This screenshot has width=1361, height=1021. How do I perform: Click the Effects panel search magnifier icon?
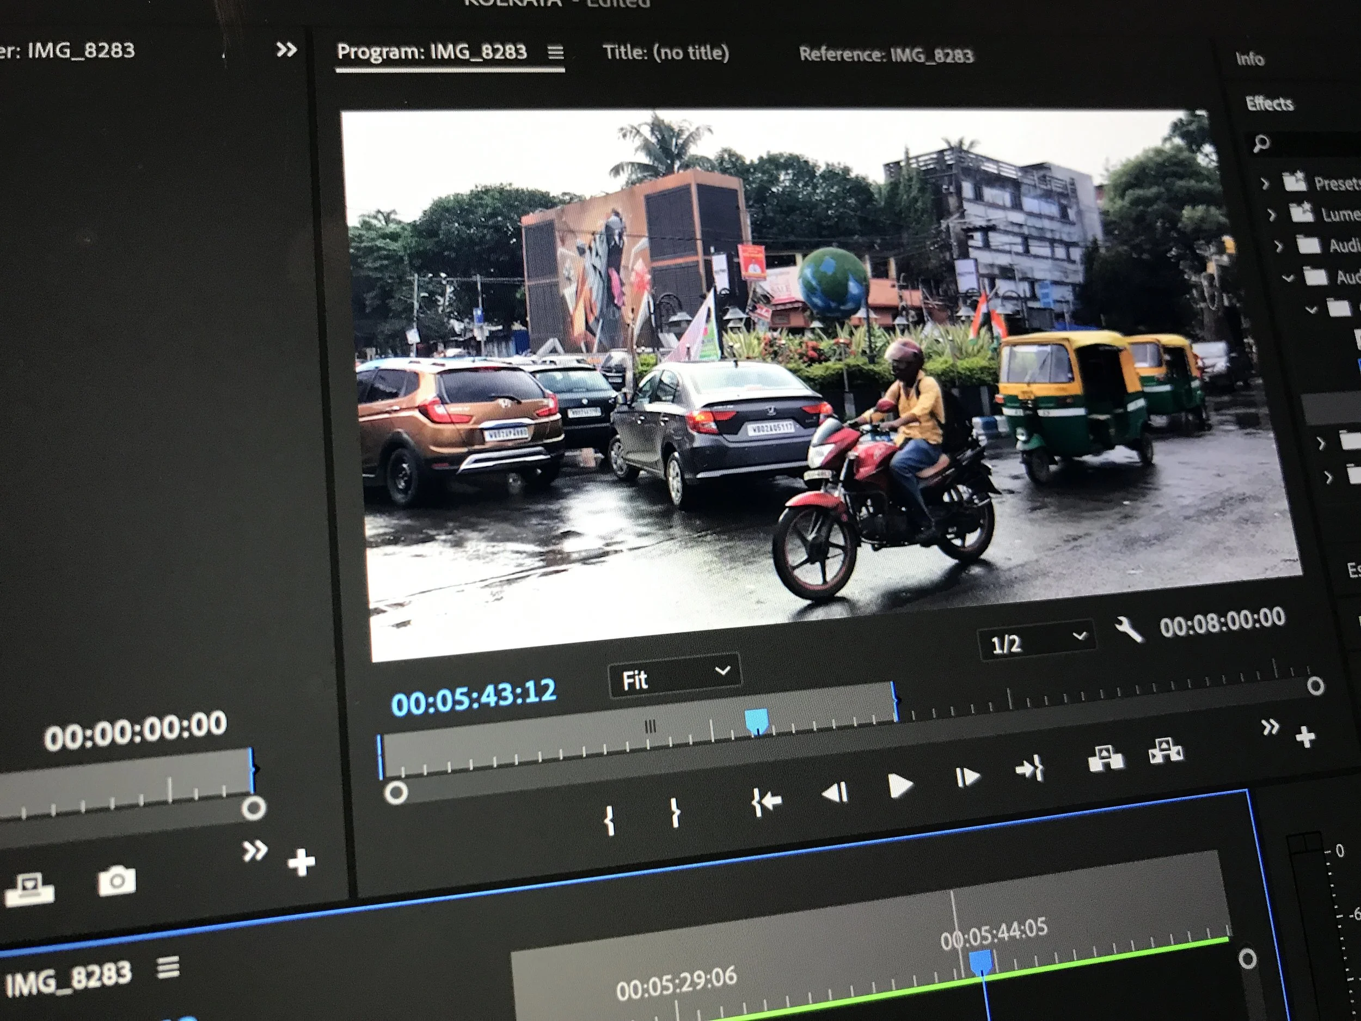click(x=1262, y=143)
